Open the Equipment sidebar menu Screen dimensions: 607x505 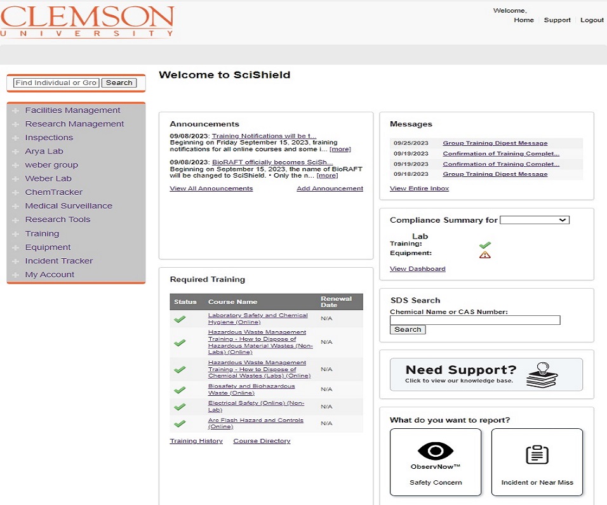[x=48, y=247]
